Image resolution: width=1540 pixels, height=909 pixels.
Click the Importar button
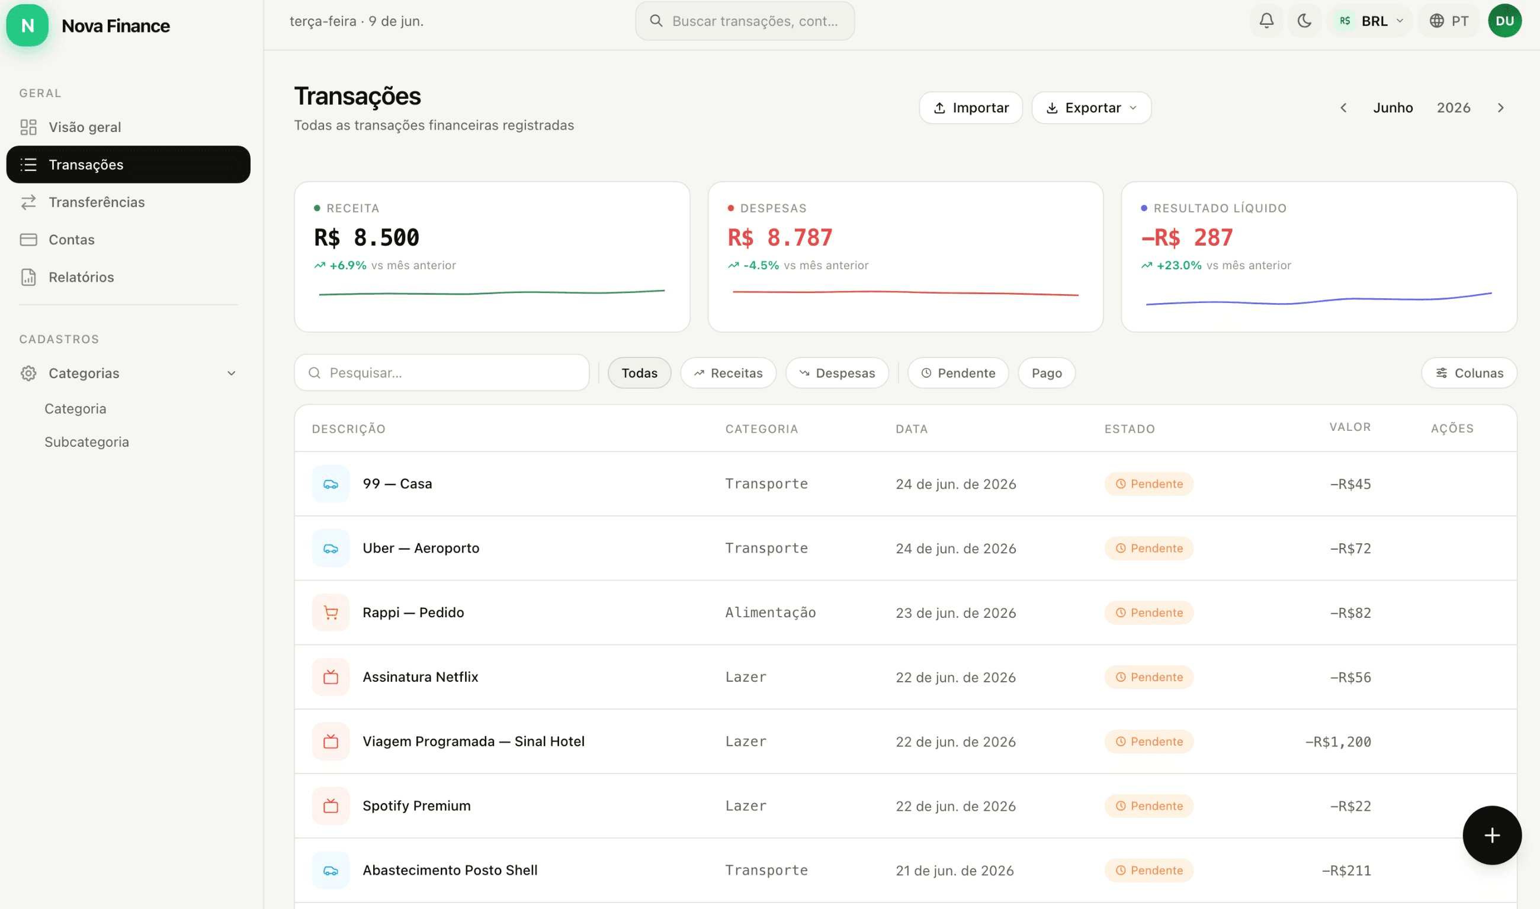point(970,108)
